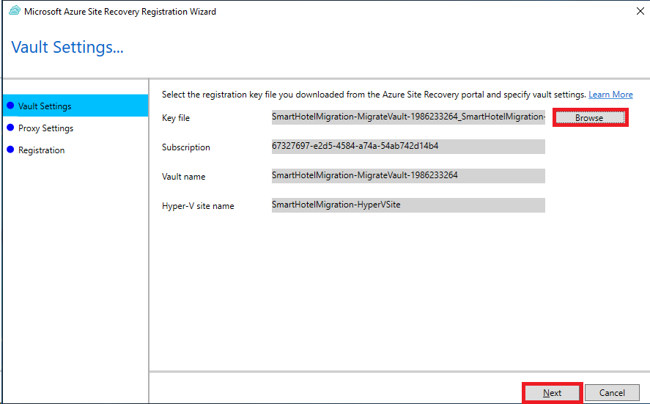
Task: Click the Subscription ID field
Action: [408, 147]
